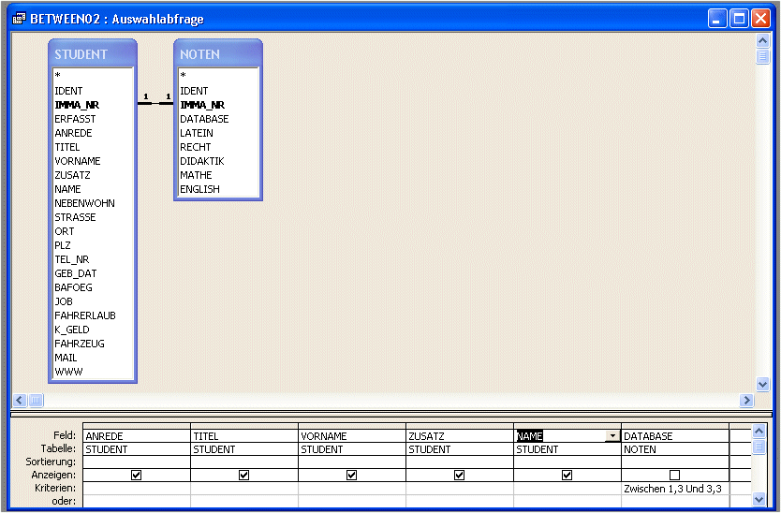Select RECHT field in NOTEN table
781x513 pixels.
(196, 147)
